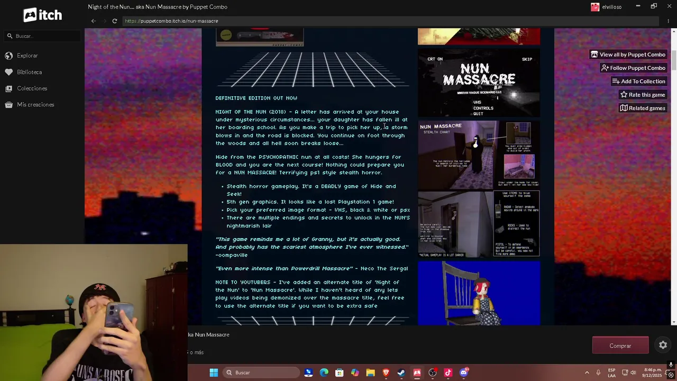Click Related games button
Screen dimensions: 677x381
coord(643,108)
